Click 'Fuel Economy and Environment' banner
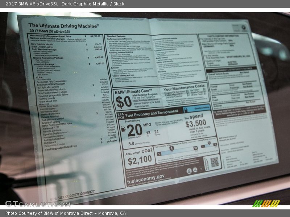Screen dimensions: 290x217 152,113
